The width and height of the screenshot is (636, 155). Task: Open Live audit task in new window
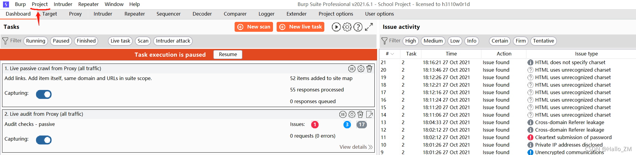[x=370, y=114]
